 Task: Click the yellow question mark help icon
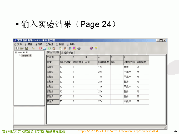96,48
